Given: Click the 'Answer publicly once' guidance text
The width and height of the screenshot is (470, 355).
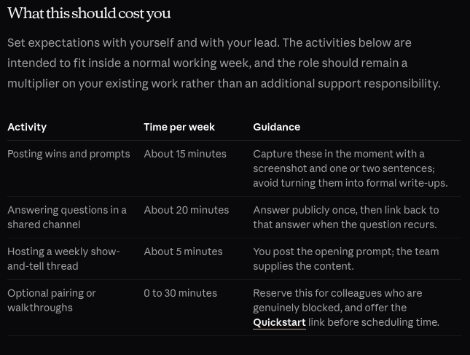Looking at the screenshot, I should pos(346,217).
